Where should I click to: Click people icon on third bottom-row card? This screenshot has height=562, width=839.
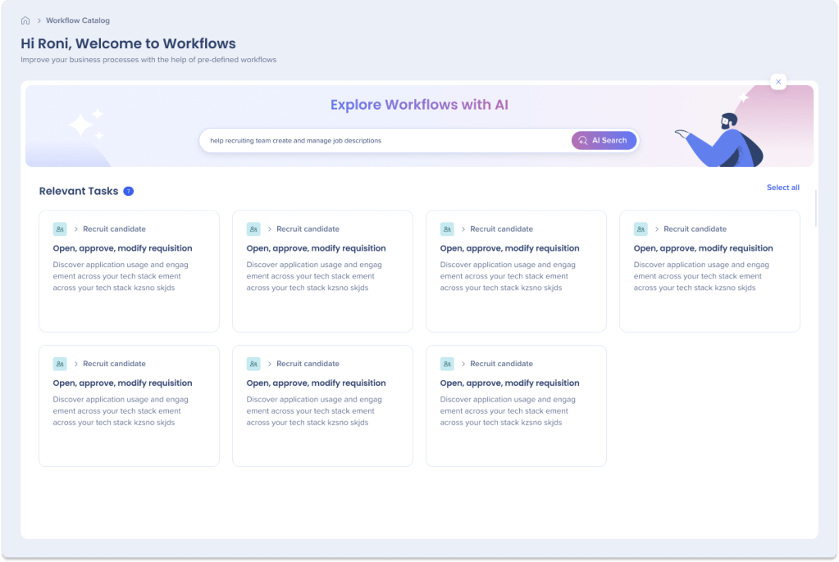[447, 364]
